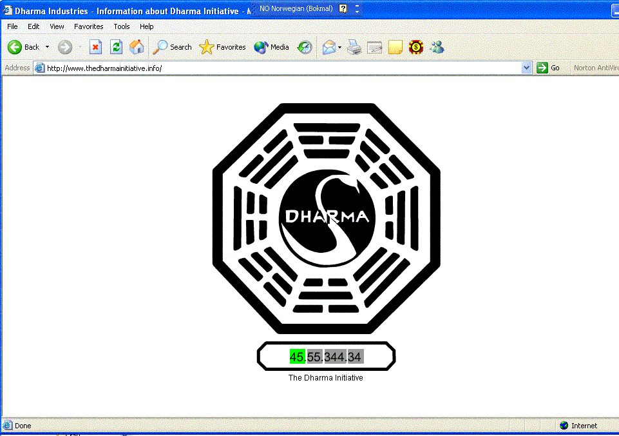The image size is (619, 436).
Task: Refresh the page with green arrows icon
Action: (116, 47)
